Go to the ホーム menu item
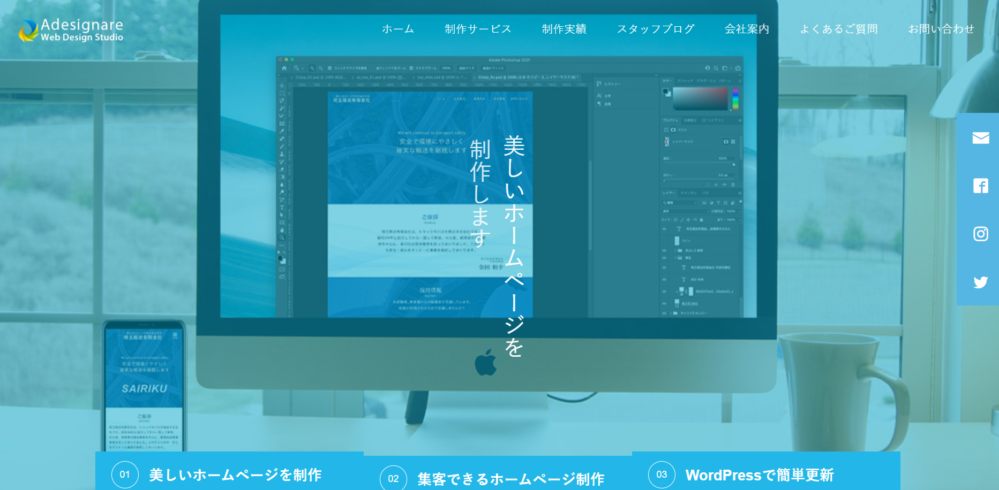Screen dimensions: 999x490 tap(397, 29)
